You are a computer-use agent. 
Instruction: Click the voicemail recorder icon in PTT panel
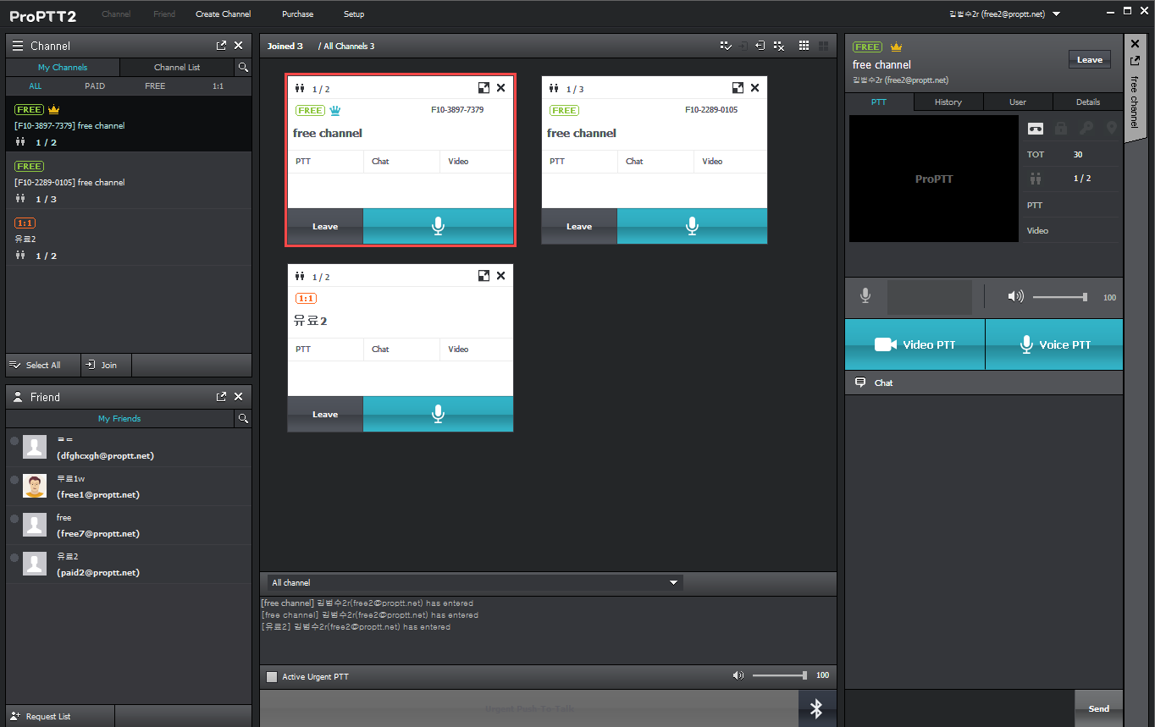(1036, 129)
